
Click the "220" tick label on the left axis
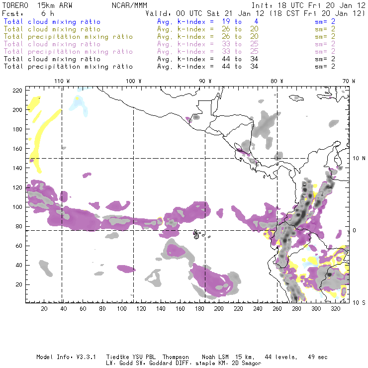pyautogui.click(x=17, y=91)
